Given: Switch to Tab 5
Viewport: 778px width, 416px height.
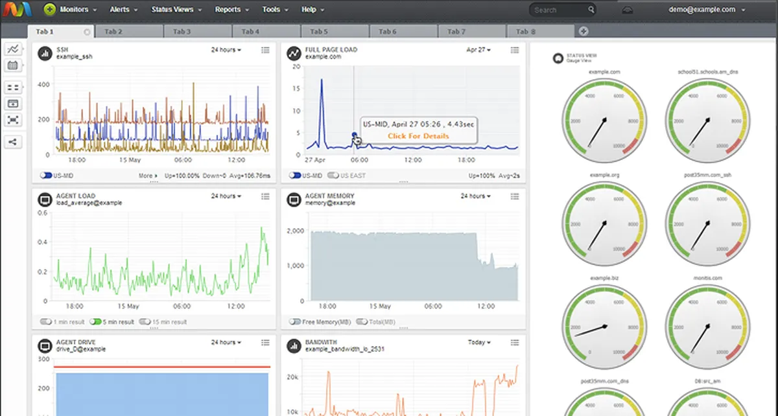Looking at the screenshot, I should tap(335, 32).
